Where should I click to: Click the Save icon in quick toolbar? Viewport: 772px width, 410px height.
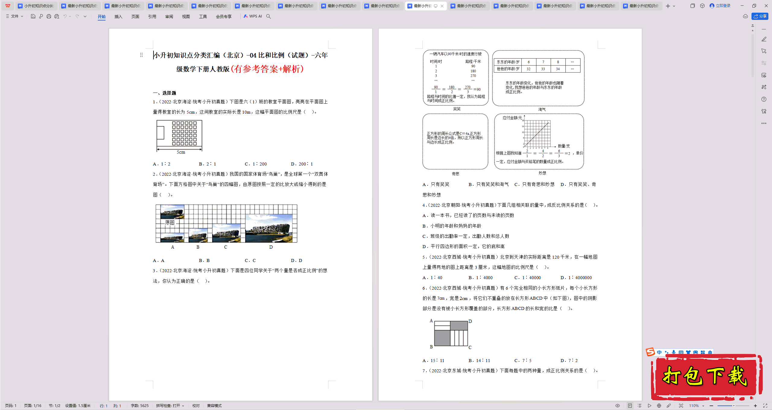click(x=33, y=16)
